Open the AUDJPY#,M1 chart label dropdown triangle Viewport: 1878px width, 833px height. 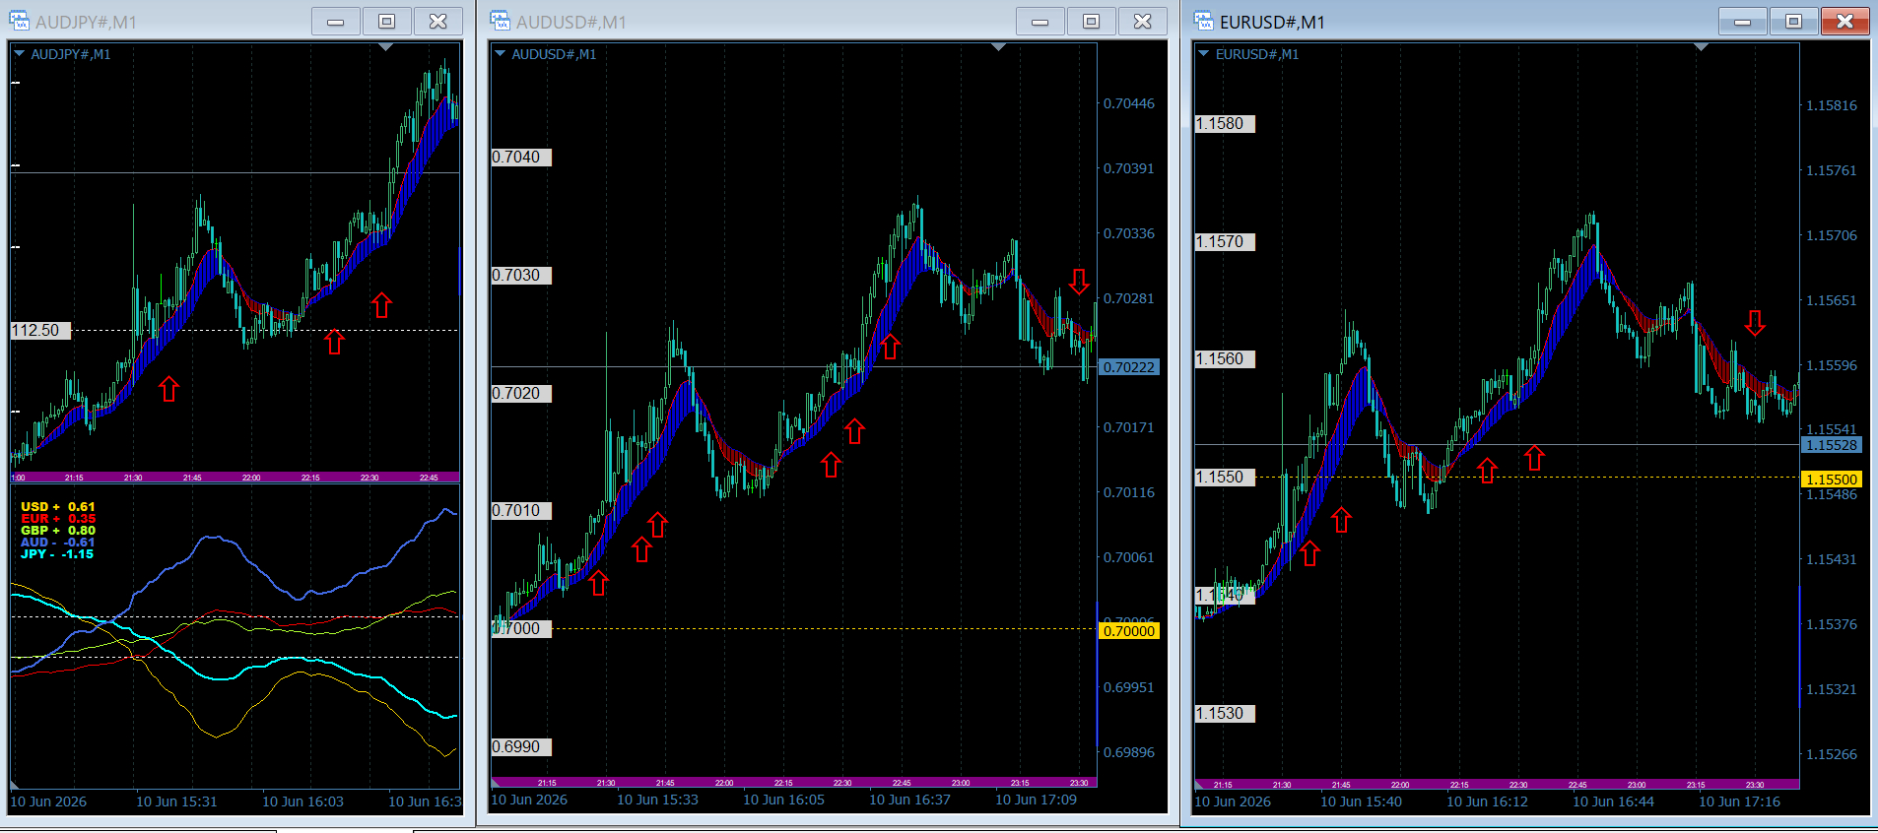tap(19, 54)
